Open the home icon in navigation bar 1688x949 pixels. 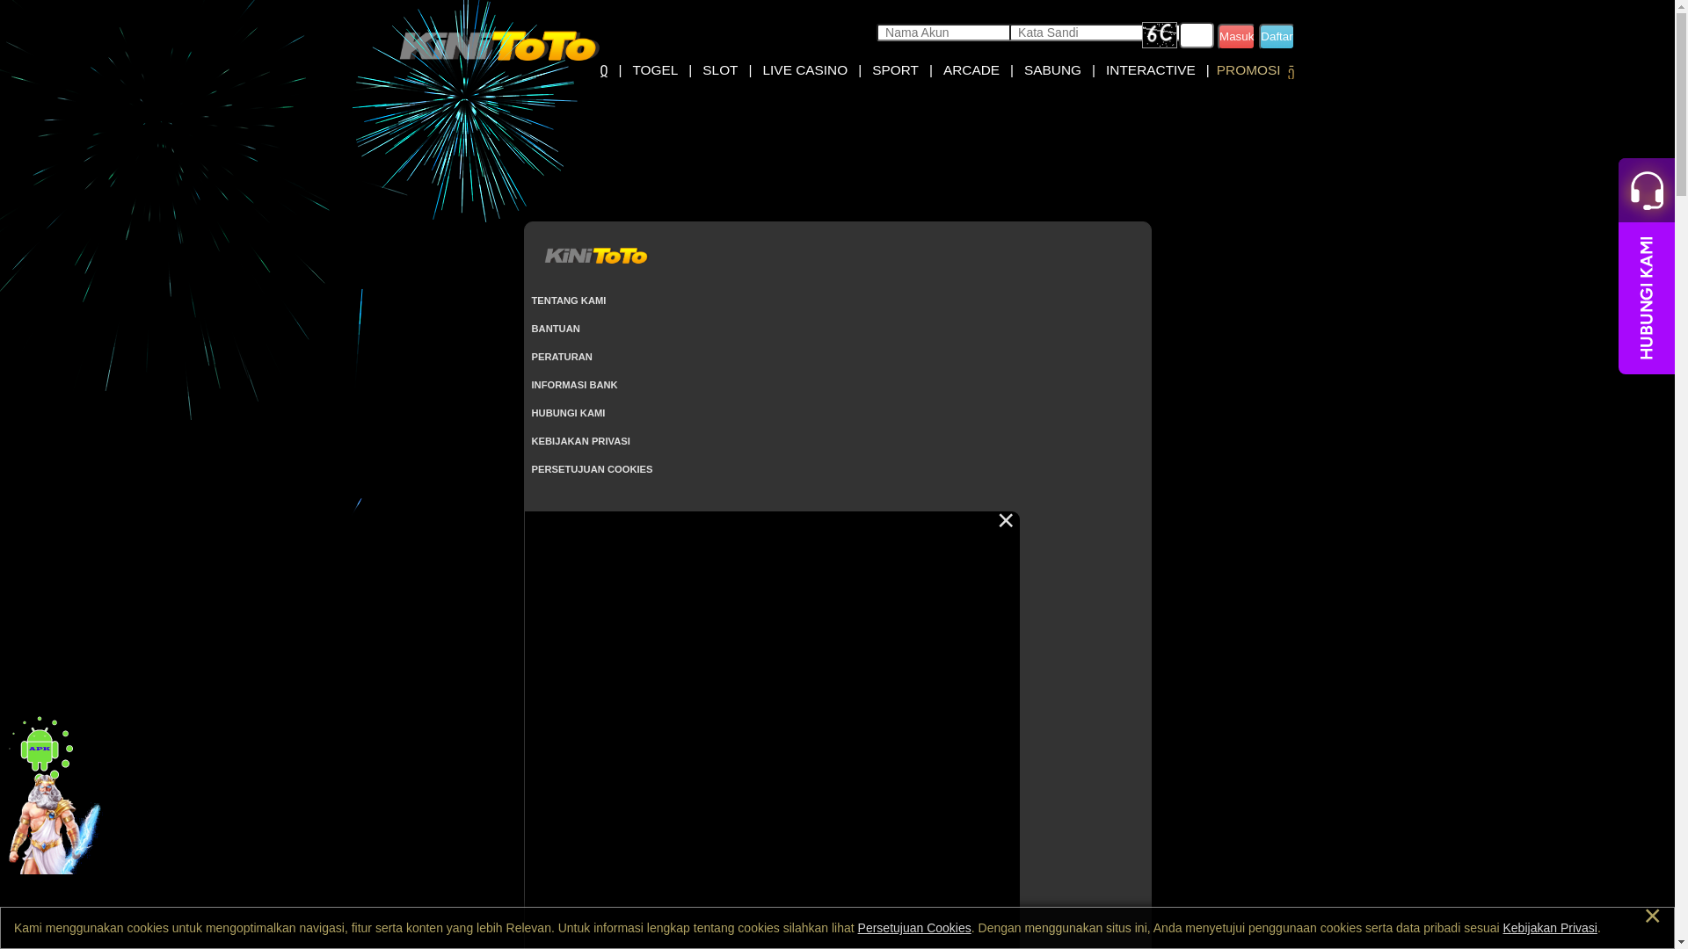point(604,71)
